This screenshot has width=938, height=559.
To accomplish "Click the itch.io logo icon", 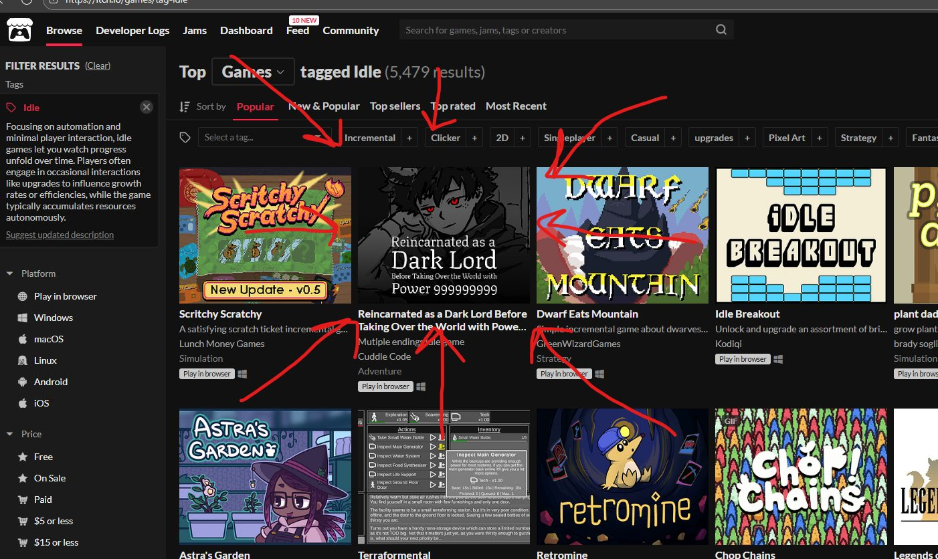I will [20, 31].
